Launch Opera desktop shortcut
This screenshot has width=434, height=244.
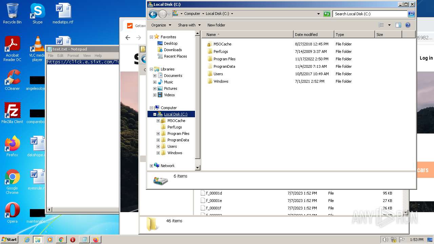pyautogui.click(x=12, y=213)
